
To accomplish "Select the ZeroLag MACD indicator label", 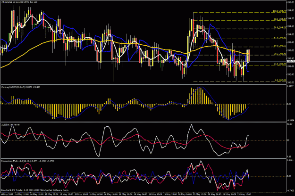I will point(20,87).
